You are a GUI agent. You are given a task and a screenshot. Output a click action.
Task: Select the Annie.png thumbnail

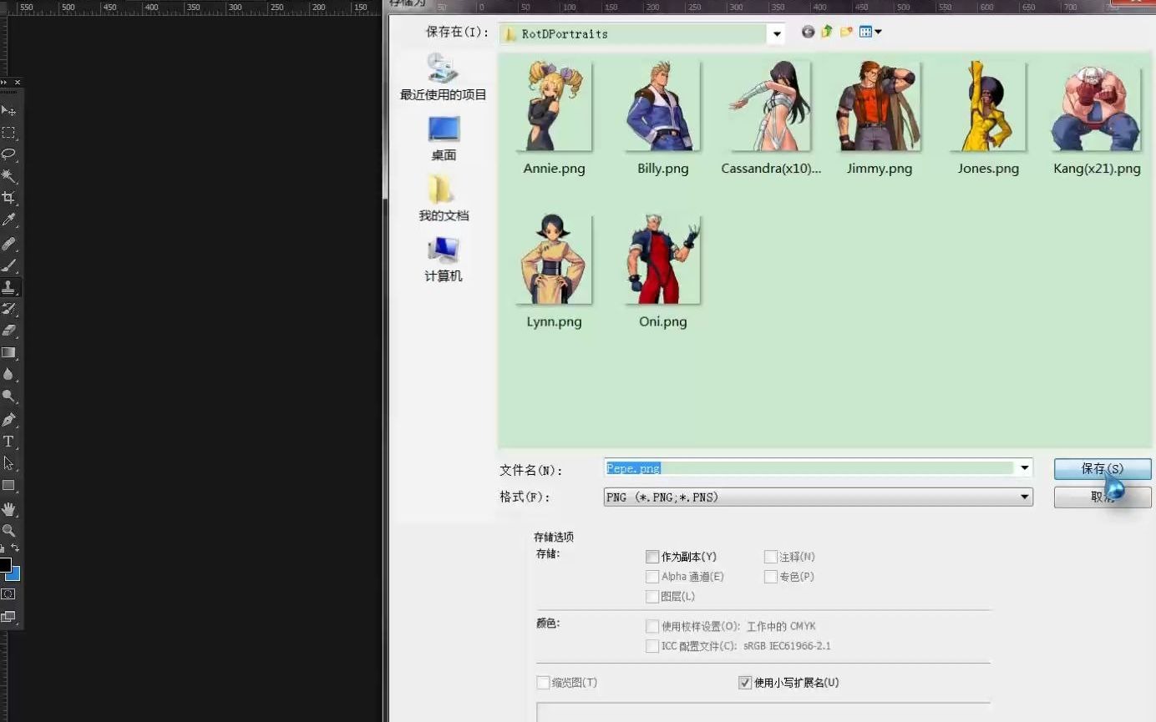tap(555, 106)
